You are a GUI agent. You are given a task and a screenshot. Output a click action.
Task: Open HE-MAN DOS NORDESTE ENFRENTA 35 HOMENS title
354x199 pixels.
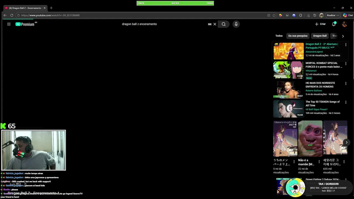tap(320, 85)
